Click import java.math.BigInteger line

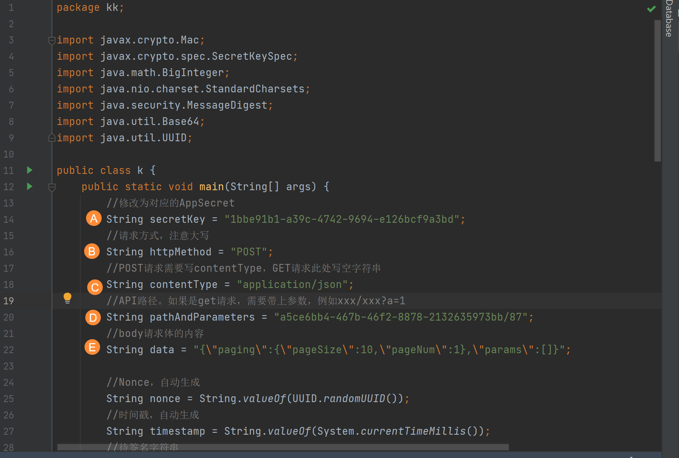click(143, 73)
